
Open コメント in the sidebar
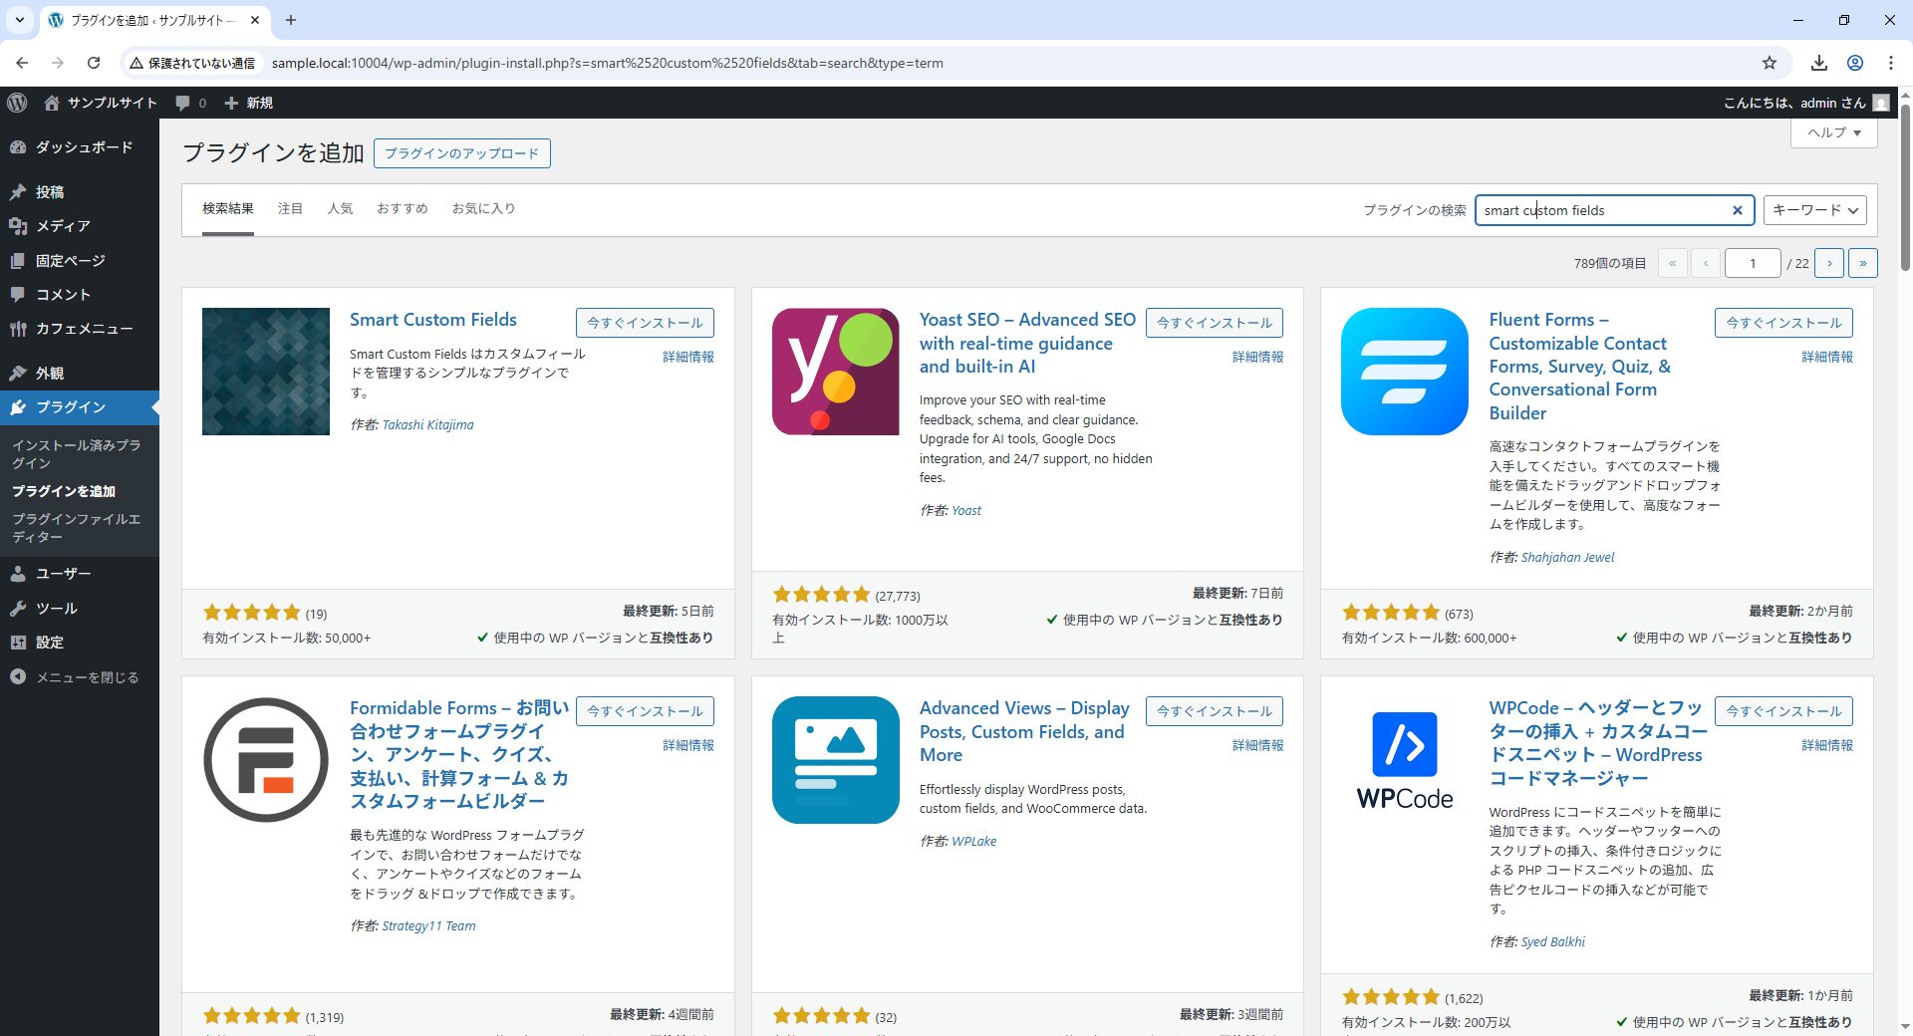pyautogui.click(x=80, y=295)
